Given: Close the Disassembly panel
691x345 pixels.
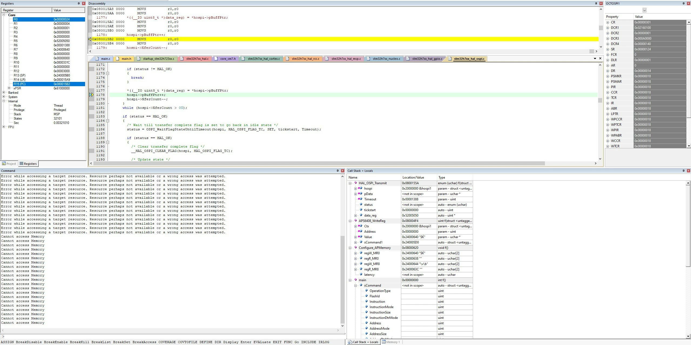Looking at the screenshot, I should 601,4.
